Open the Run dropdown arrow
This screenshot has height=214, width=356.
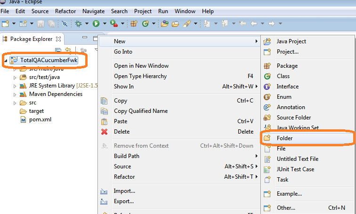tap(105, 24)
